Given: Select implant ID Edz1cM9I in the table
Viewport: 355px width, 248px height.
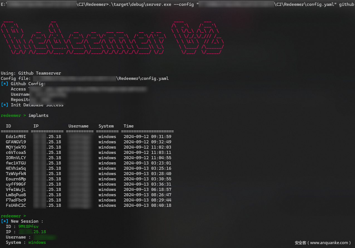Looking at the screenshot, I should coord(16,137).
